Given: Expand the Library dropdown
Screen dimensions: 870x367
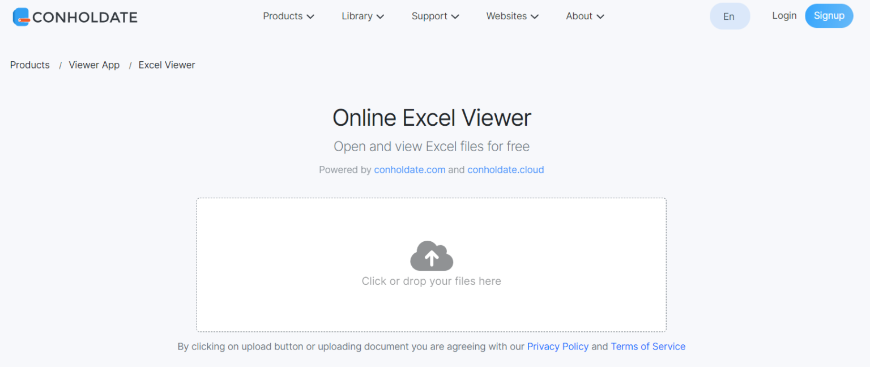Looking at the screenshot, I should click(362, 16).
